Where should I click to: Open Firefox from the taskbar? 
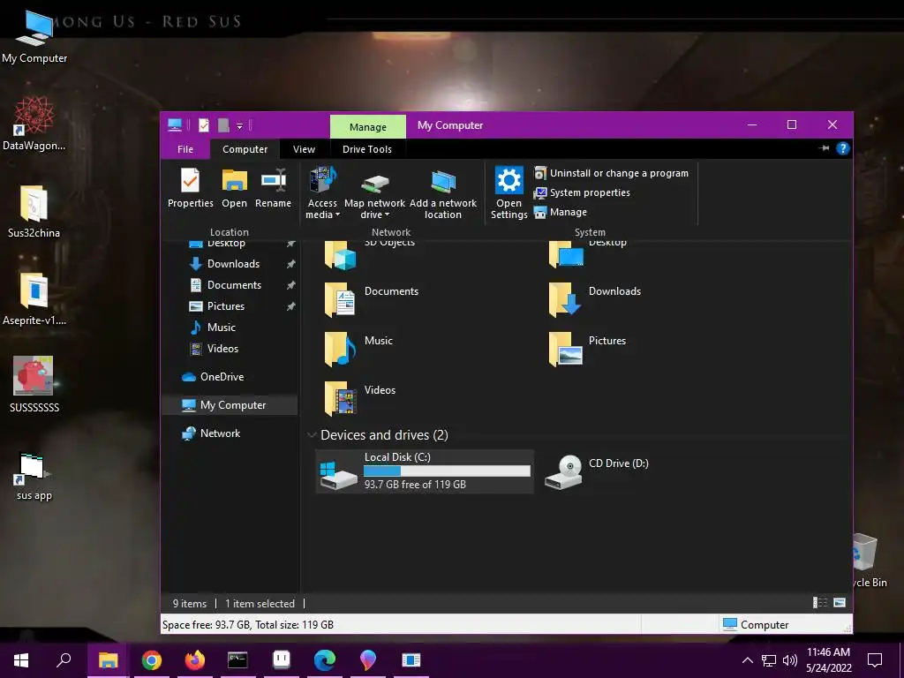pyautogui.click(x=195, y=659)
